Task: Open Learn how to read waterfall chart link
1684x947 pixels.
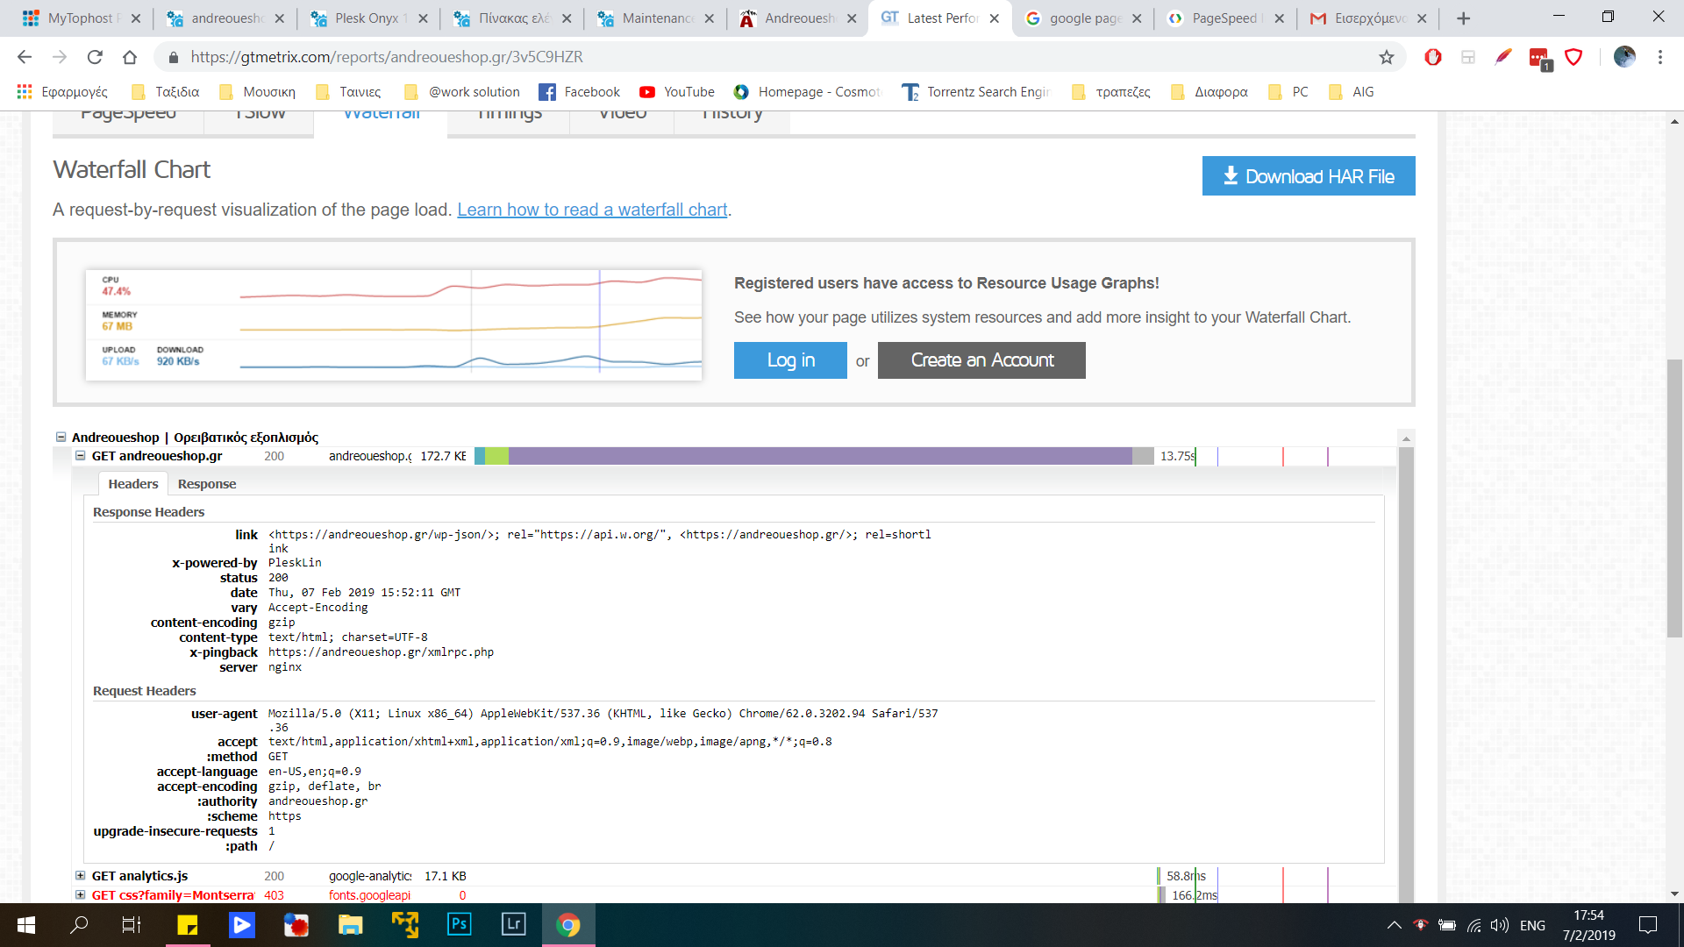Action: [592, 210]
